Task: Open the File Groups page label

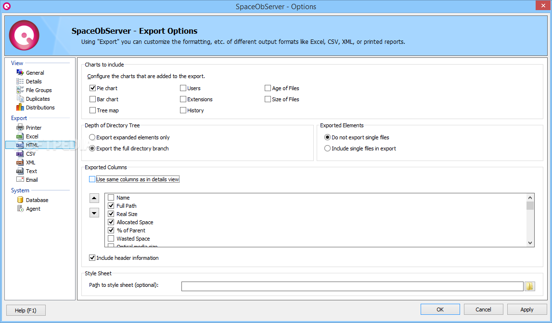Action: coord(39,90)
